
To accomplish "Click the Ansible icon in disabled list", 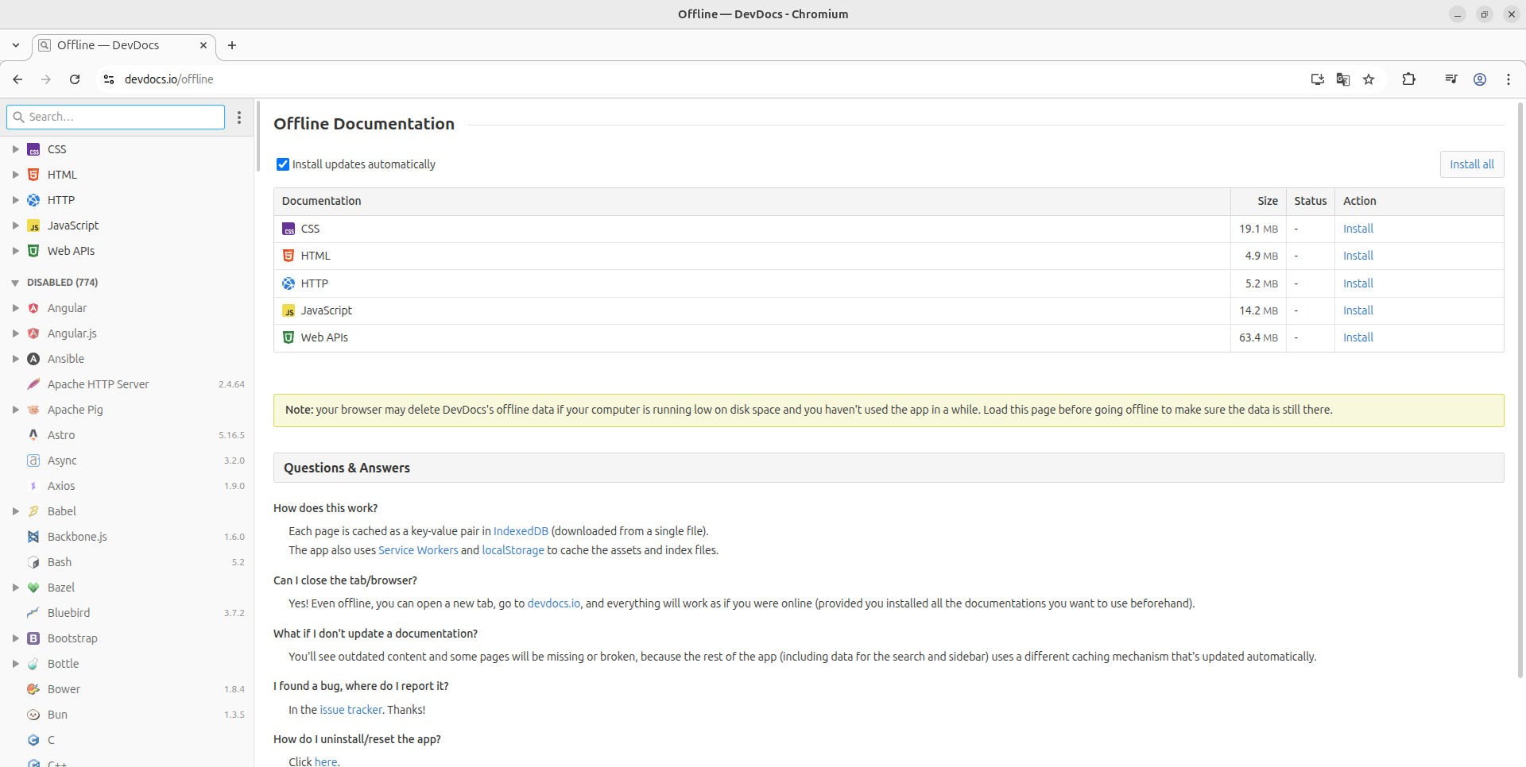I will coord(33,360).
